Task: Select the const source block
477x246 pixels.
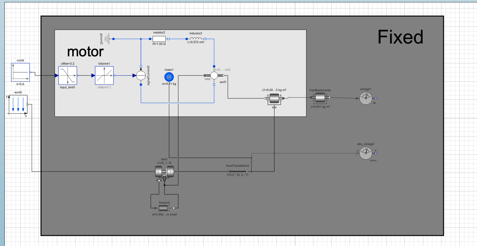Action: coord(20,72)
